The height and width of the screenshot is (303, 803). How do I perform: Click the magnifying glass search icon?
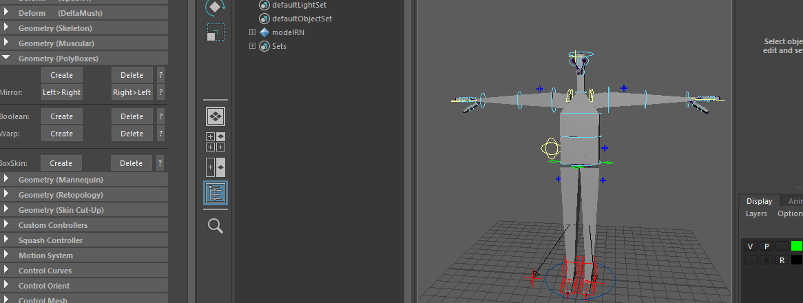[x=216, y=226]
